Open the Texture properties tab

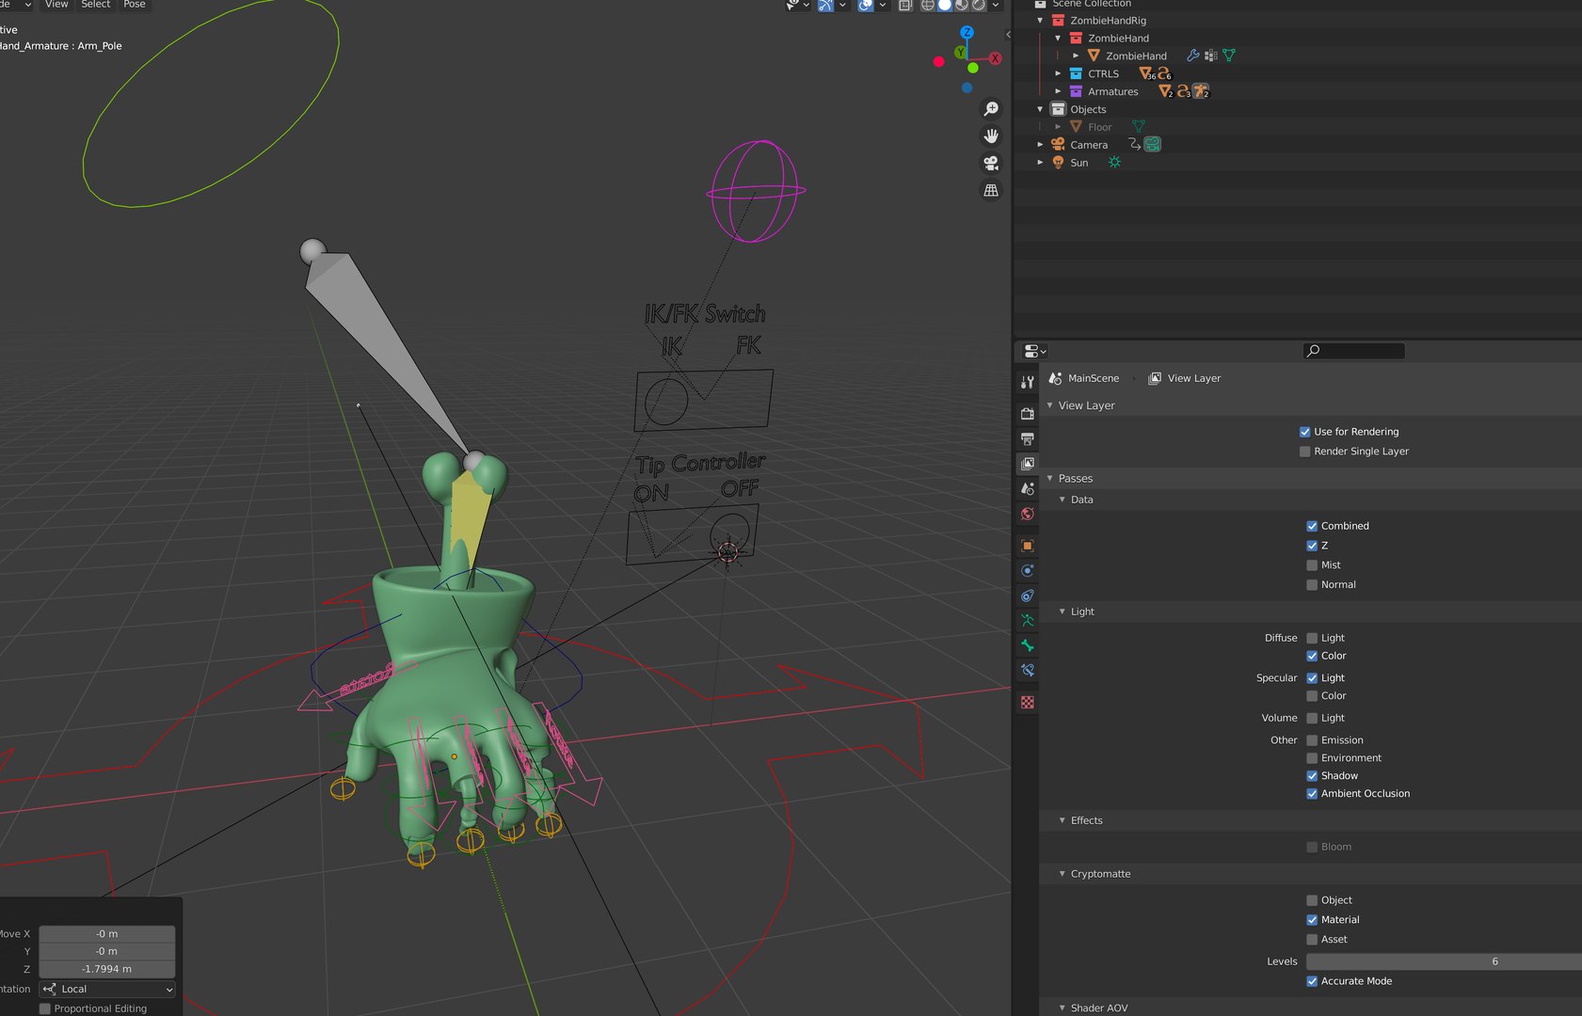(x=1027, y=702)
